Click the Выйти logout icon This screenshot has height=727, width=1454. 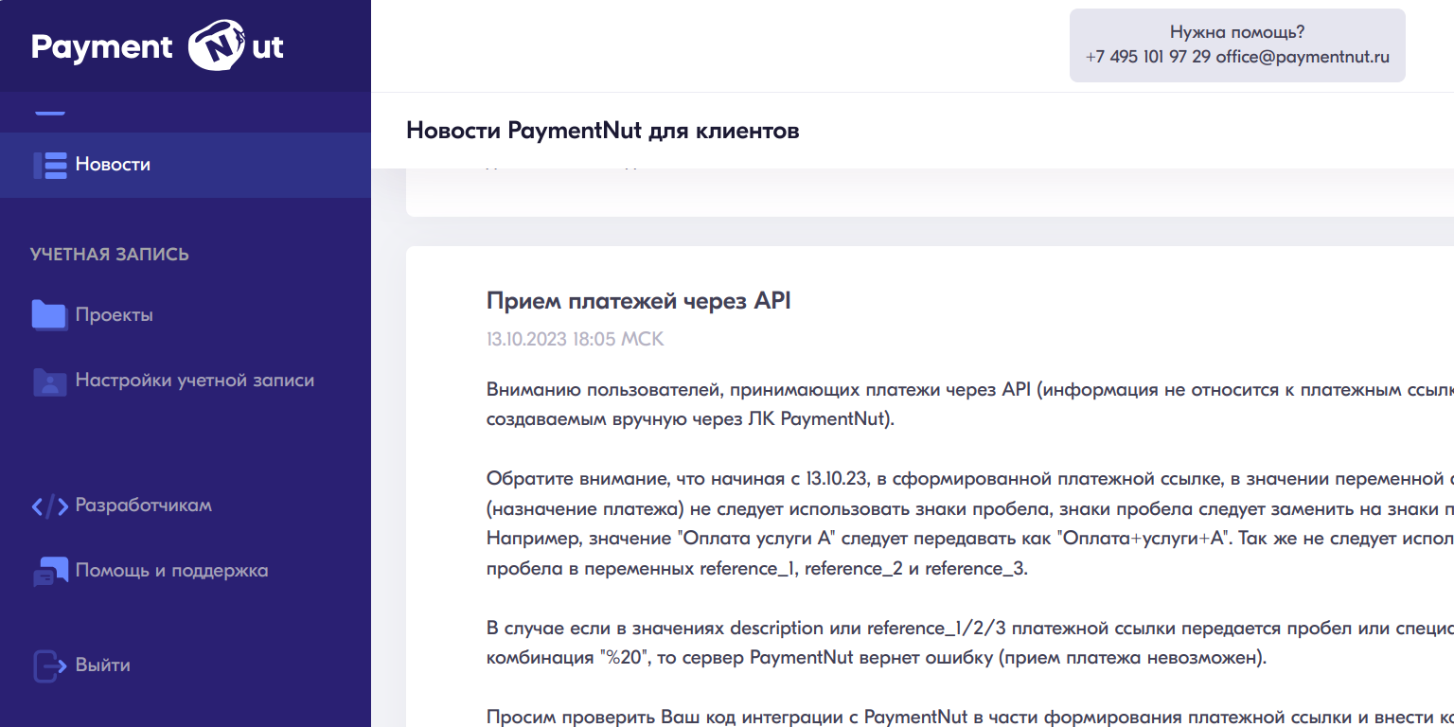click(x=48, y=665)
